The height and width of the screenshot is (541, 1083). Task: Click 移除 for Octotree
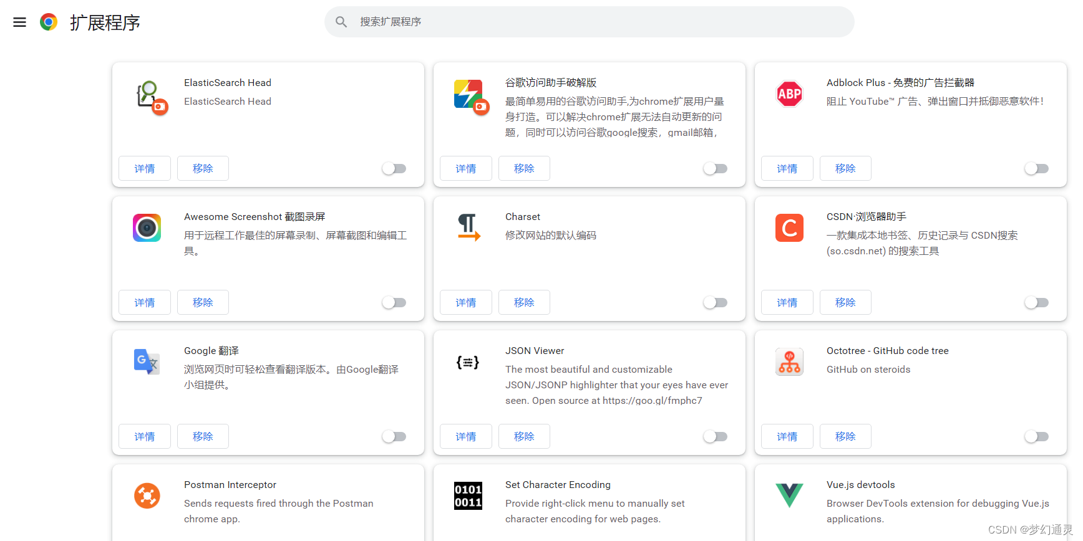tap(845, 436)
